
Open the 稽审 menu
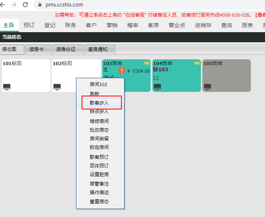point(132,25)
